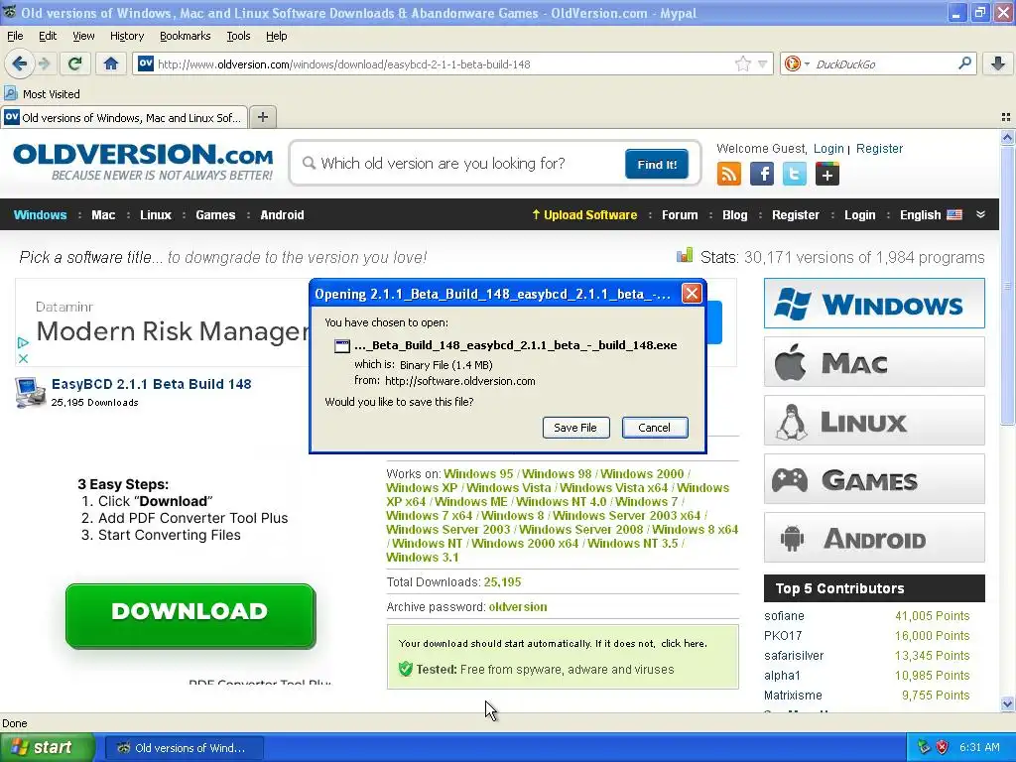This screenshot has width=1016, height=762.
Task: Click Save File in the download dialog
Action: coord(575,428)
